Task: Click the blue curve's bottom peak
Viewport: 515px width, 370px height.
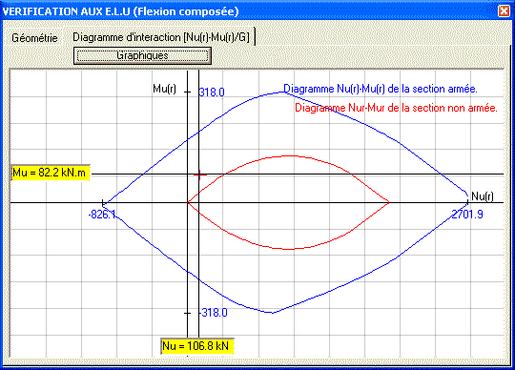Action: (x=273, y=313)
